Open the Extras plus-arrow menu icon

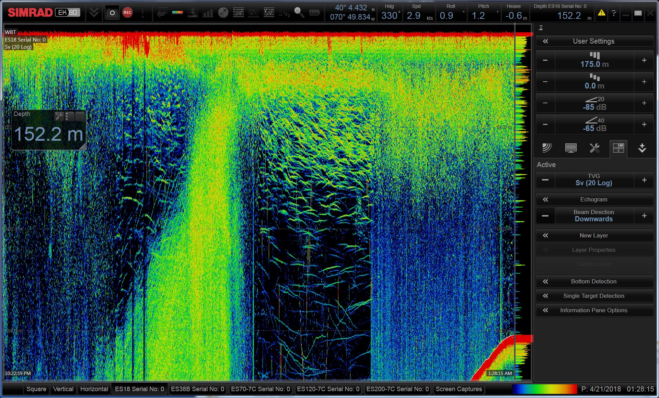(x=642, y=148)
